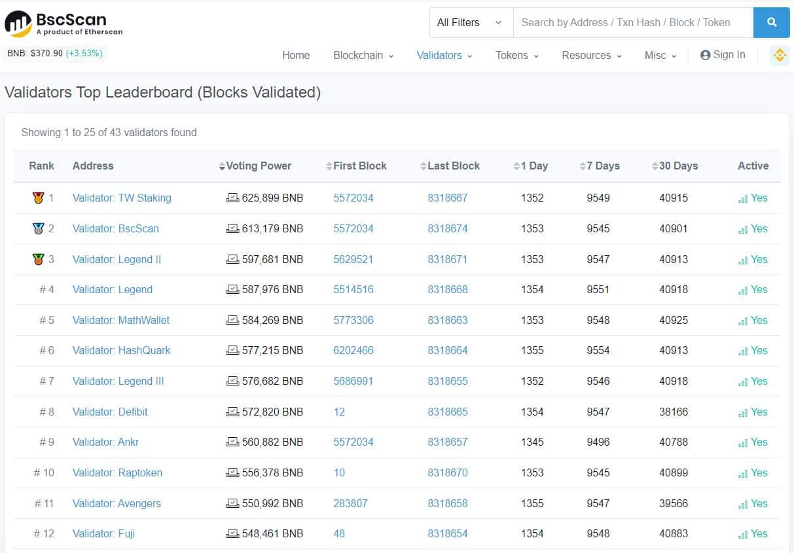Viewport: 794px width, 553px height.
Task: Click the active signal icon in BscScan row
Action: click(743, 229)
